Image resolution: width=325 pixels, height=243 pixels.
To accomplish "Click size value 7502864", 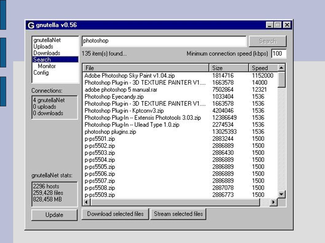I will [223, 89].
